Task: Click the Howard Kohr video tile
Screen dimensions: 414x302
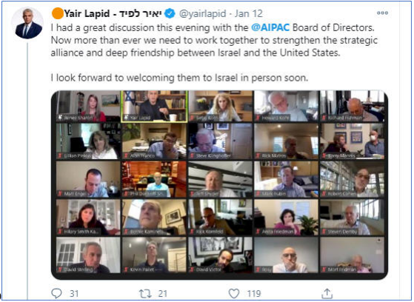Action: coord(287,106)
